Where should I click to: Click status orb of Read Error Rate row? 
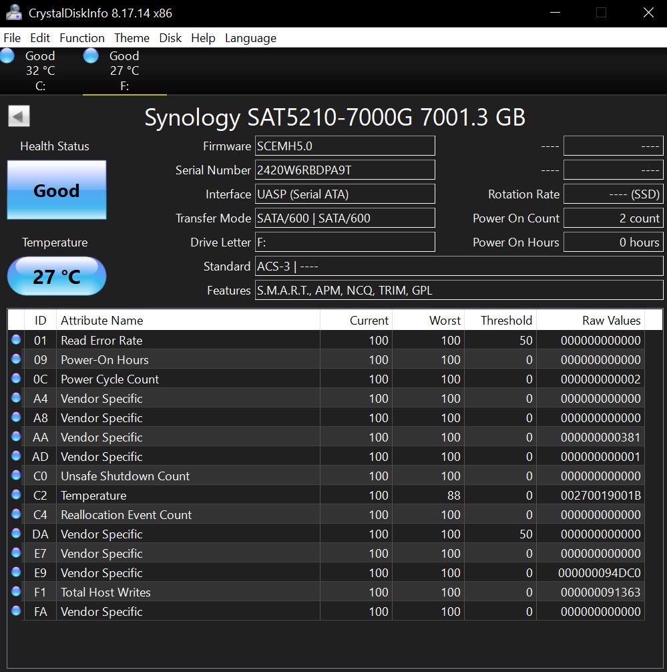click(x=16, y=339)
